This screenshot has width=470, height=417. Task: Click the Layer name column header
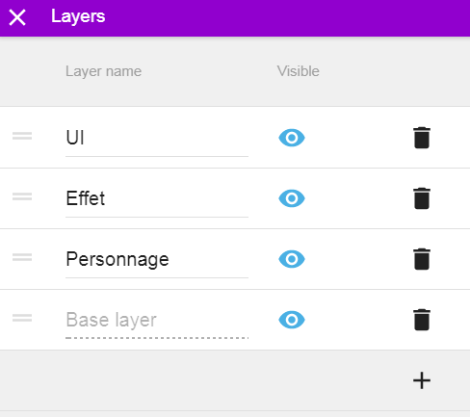point(103,71)
